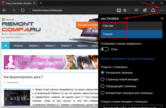Image resolution: width=166 pixels, height=108 pixels.
Task: Pin the Settings pane
Action: (162, 19)
